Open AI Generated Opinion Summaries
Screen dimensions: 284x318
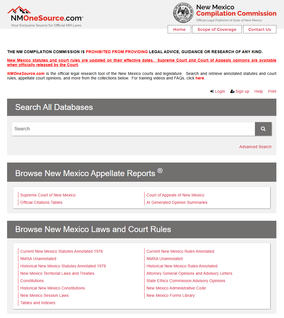click(177, 202)
